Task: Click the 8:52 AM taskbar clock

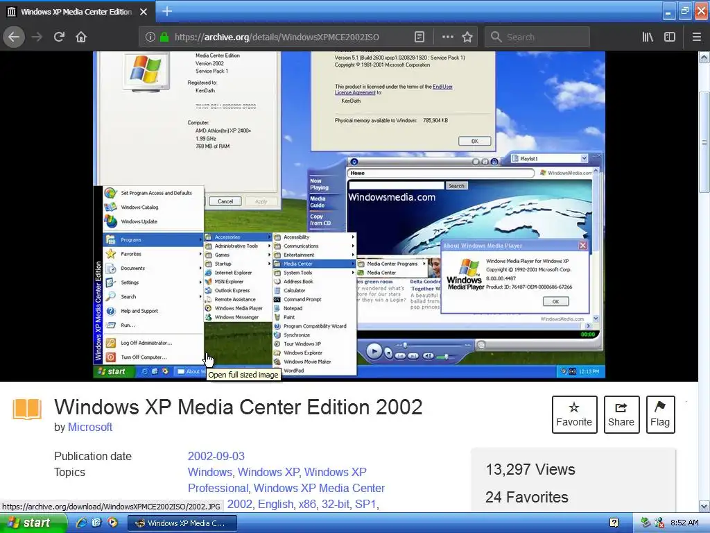Action: [x=684, y=523]
